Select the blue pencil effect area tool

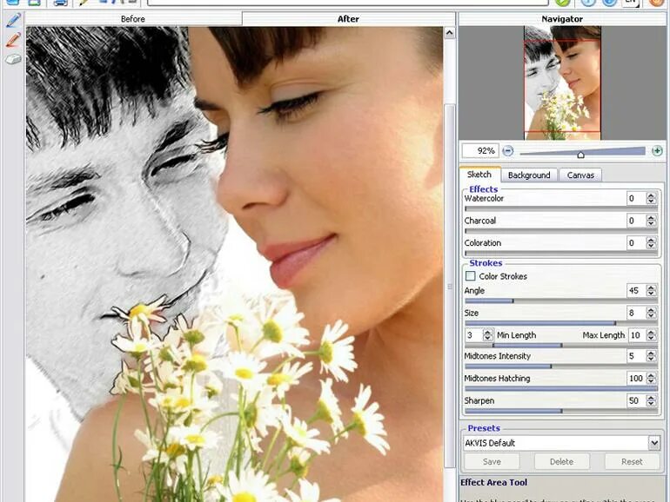tap(13, 20)
